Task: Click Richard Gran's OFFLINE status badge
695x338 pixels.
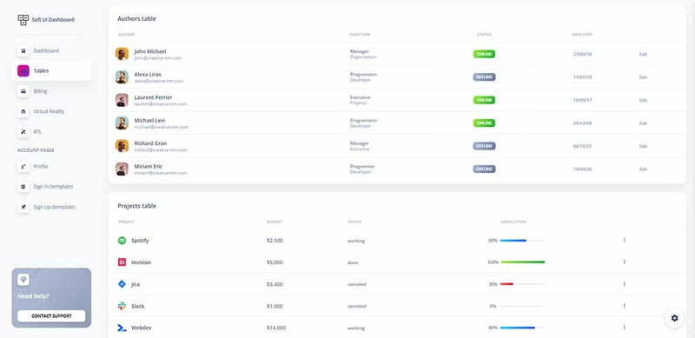Action: coord(484,146)
